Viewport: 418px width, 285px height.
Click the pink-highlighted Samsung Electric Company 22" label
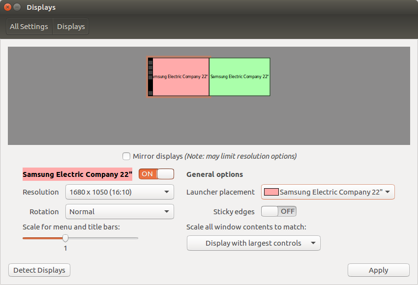pos(77,174)
